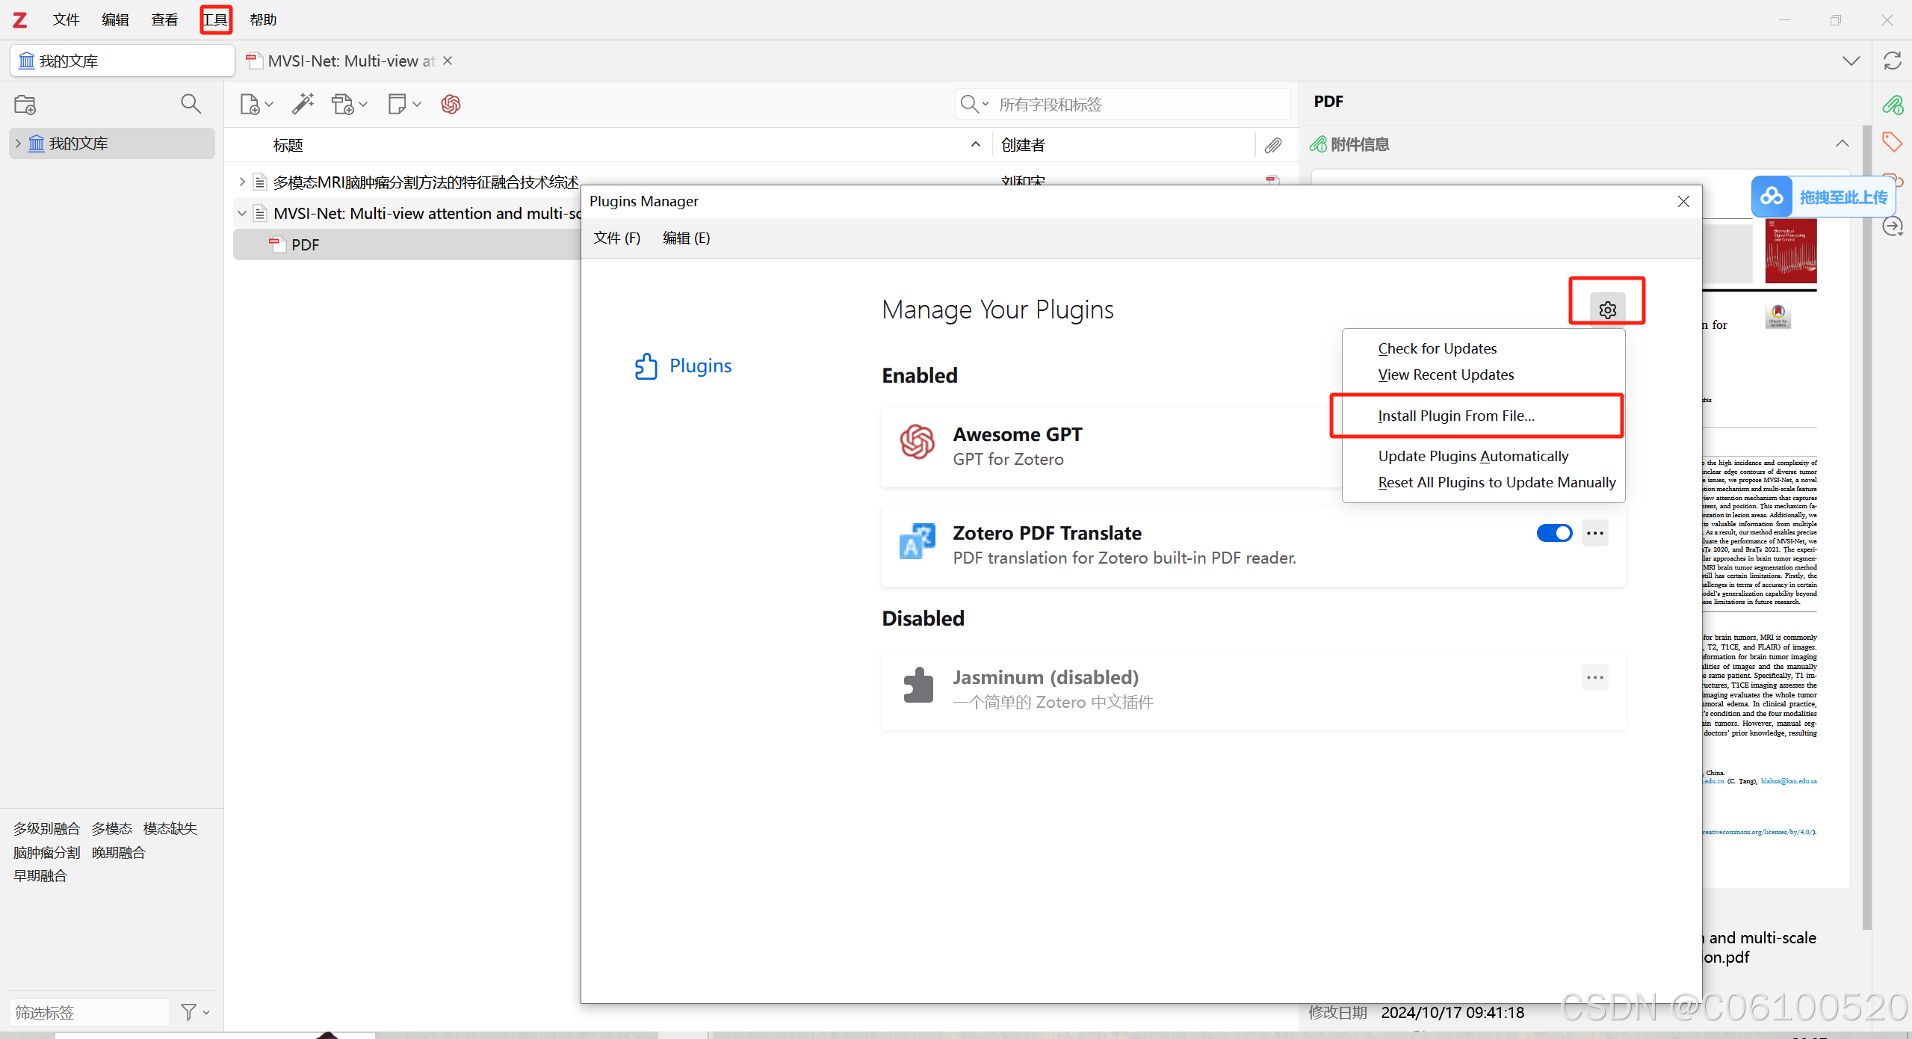Open the gear settings in Plugins Manager

pyautogui.click(x=1607, y=309)
